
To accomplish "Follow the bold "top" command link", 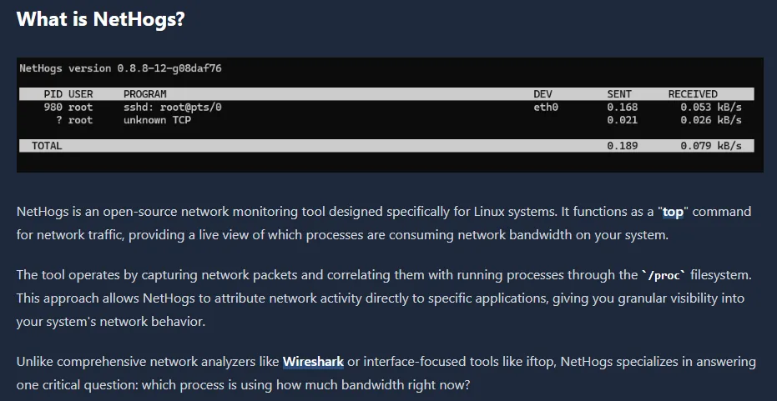I will point(672,211).
